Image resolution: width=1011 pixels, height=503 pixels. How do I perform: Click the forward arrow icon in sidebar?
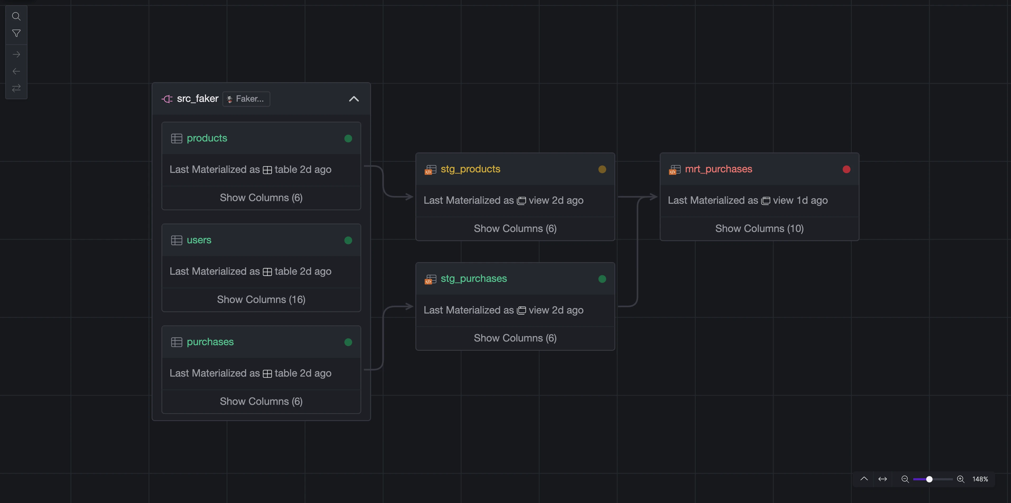16,54
